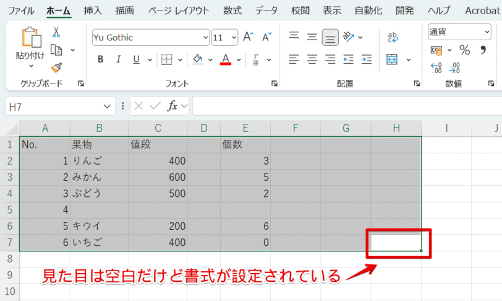Open font color dropdown arrow
The image size is (502, 301).
[239, 59]
